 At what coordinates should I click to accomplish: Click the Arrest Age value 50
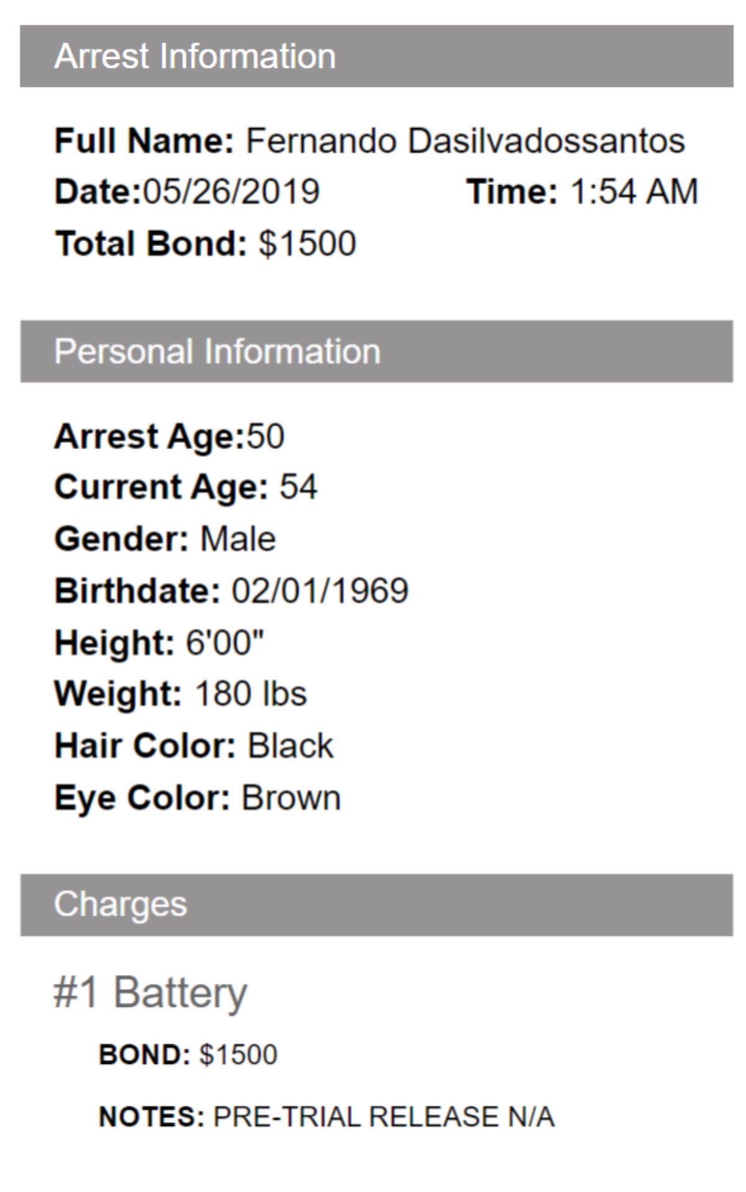(x=265, y=436)
